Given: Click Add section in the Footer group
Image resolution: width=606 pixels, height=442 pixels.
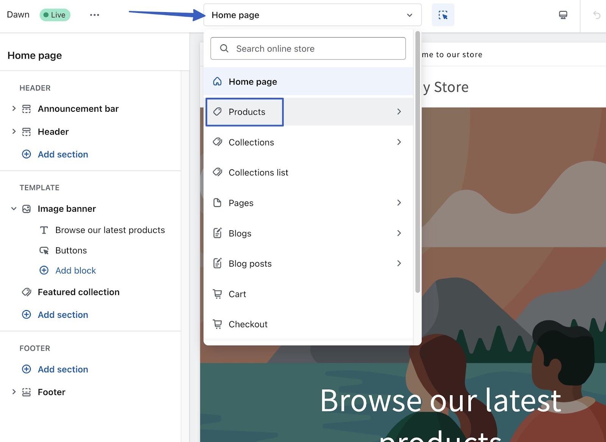Looking at the screenshot, I should click(63, 369).
